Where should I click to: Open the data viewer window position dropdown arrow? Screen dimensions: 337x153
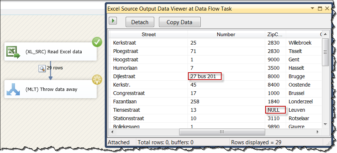312,8
